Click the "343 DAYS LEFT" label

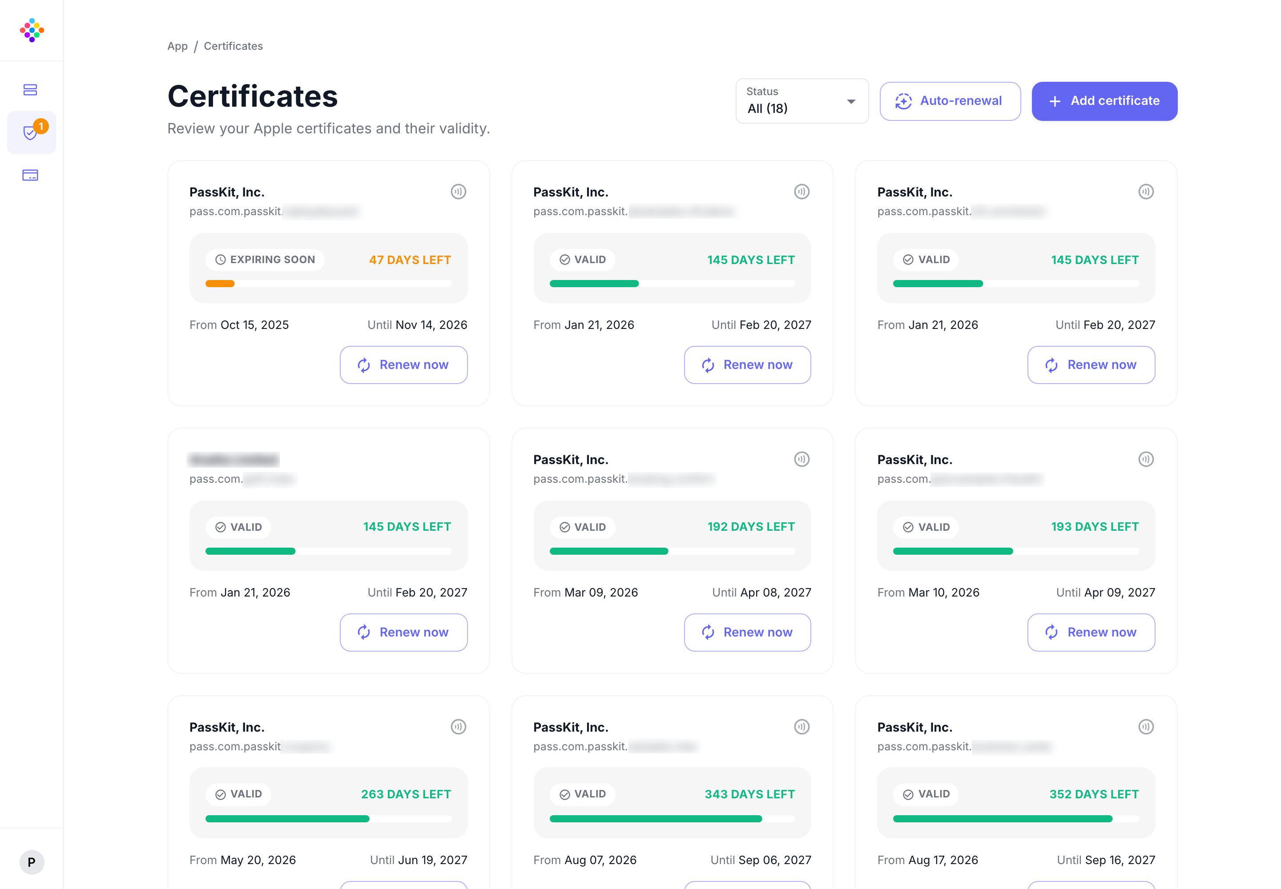click(x=750, y=794)
